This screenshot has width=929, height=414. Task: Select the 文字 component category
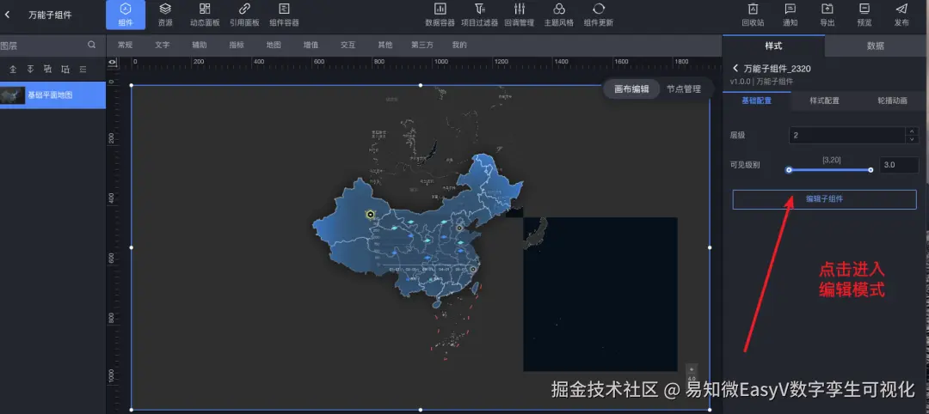tap(163, 45)
